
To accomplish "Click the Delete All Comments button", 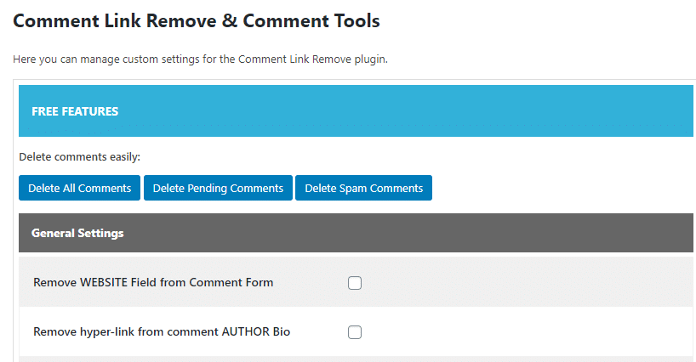I will point(79,188).
